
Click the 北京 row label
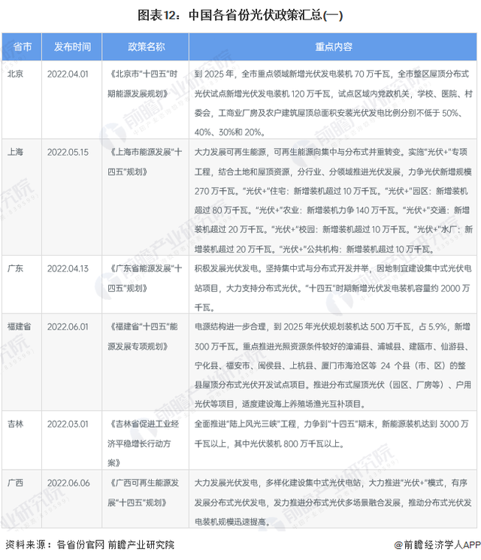click(x=16, y=74)
